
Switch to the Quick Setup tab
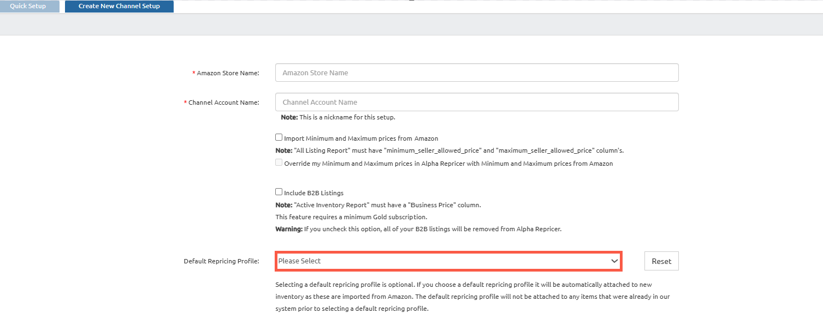click(x=28, y=7)
